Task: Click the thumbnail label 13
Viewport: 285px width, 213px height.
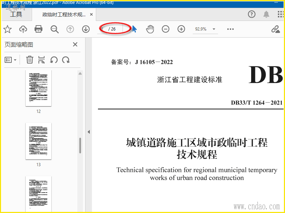Action: [x=38, y=165]
